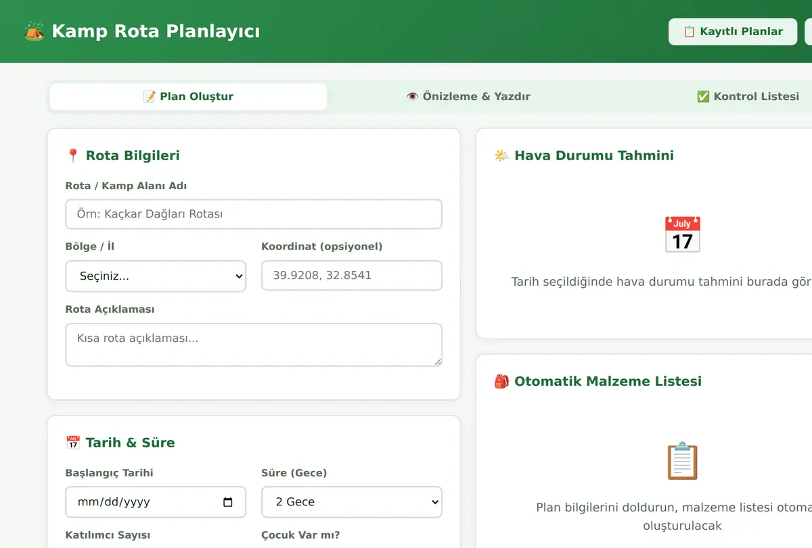The width and height of the screenshot is (812, 548).
Task: Click the calendar icon beside Tarih & Süre
Action: tap(73, 443)
